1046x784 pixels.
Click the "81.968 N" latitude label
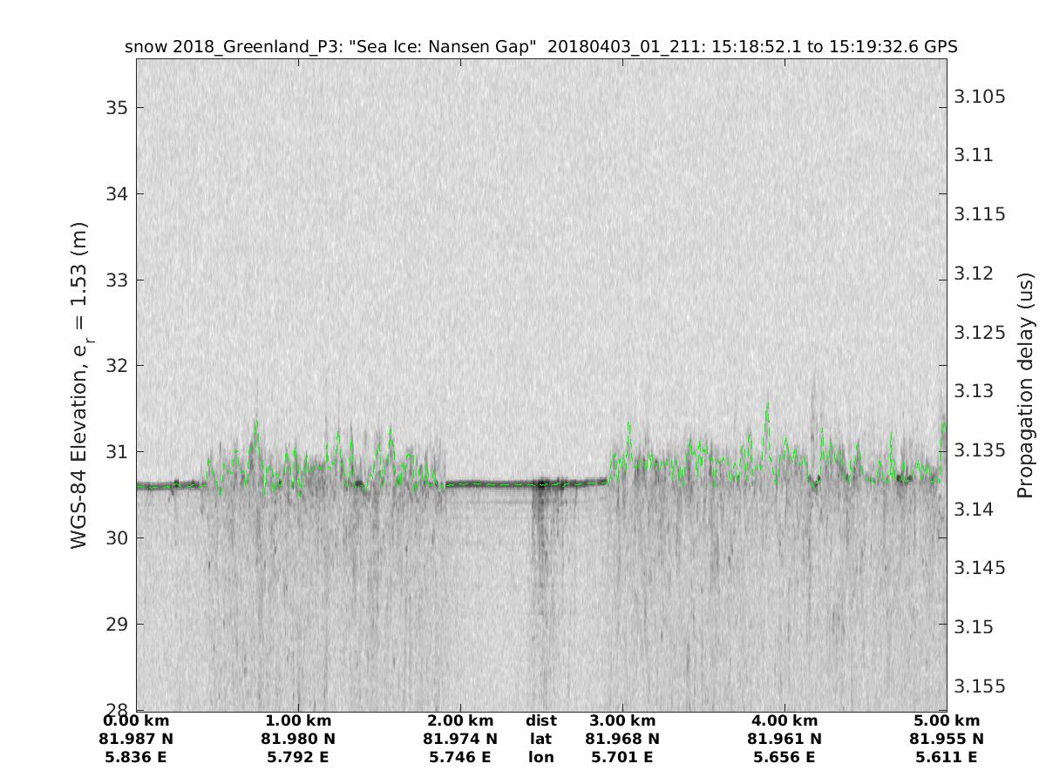(x=622, y=739)
